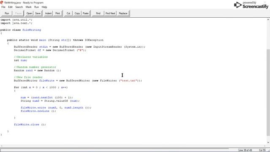Click the Print toolbar button
This screenshot has width=270, height=152.
57,13
